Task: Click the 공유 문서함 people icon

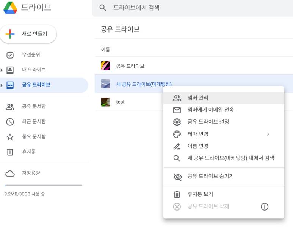Action: point(10,107)
